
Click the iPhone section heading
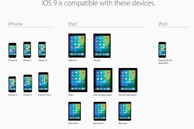tap(15, 24)
